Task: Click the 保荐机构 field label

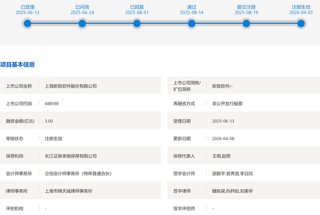Action: pos(15,156)
